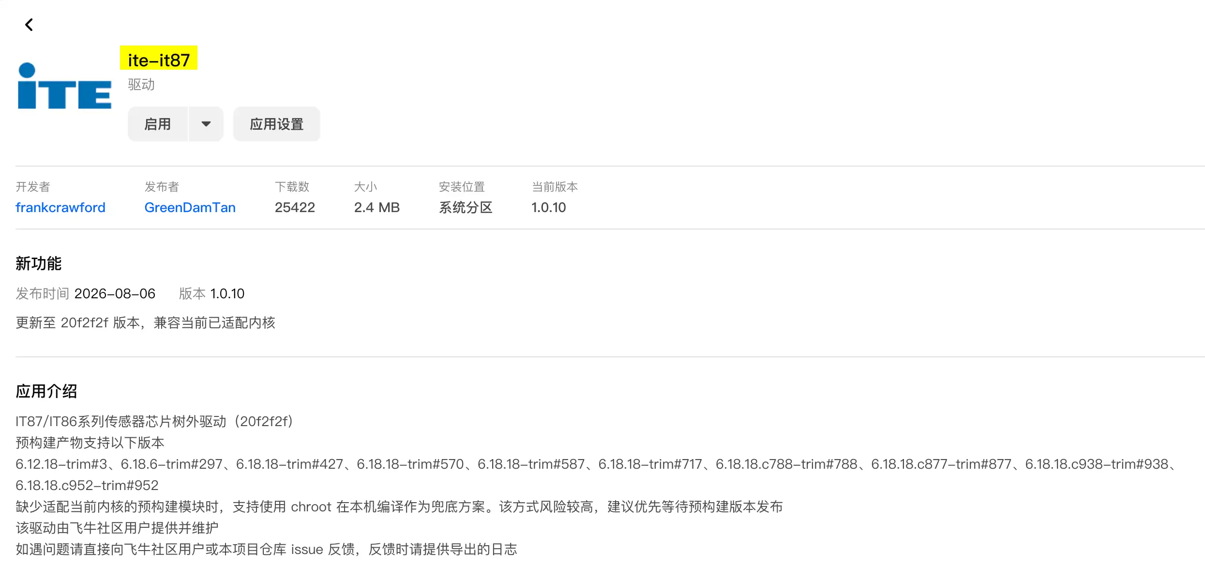This screenshot has height=583, width=1205.
Task: Click the chroot fallback compile note
Action: pyautogui.click(x=399, y=507)
